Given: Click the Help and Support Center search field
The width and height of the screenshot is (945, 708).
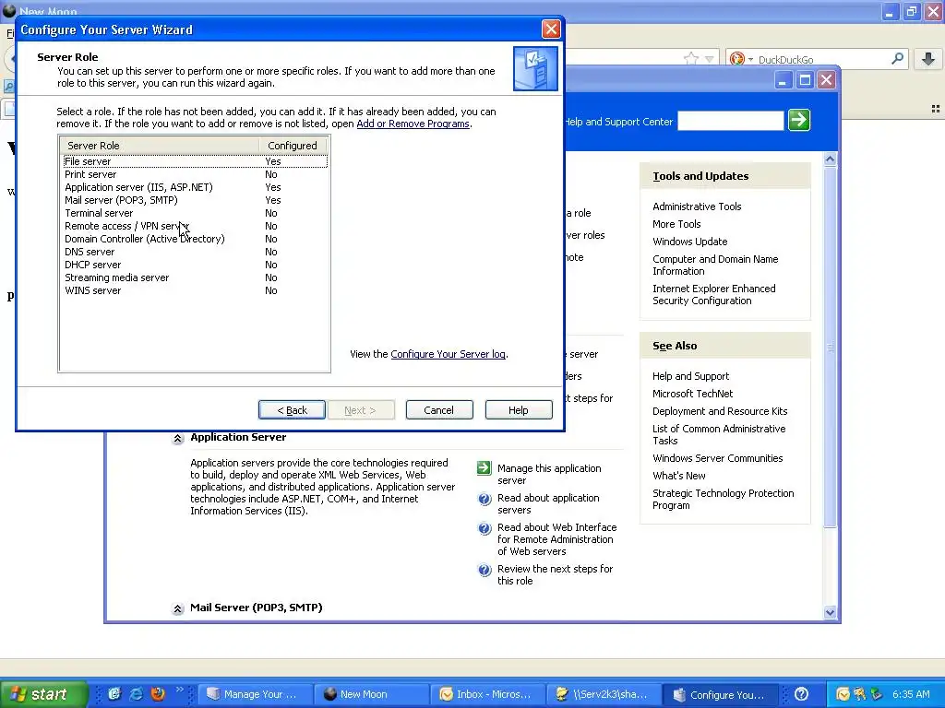Looking at the screenshot, I should tap(731, 121).
